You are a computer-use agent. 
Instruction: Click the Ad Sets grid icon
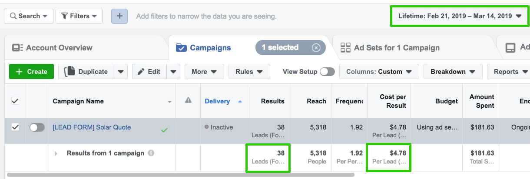[x=345, y=48]
